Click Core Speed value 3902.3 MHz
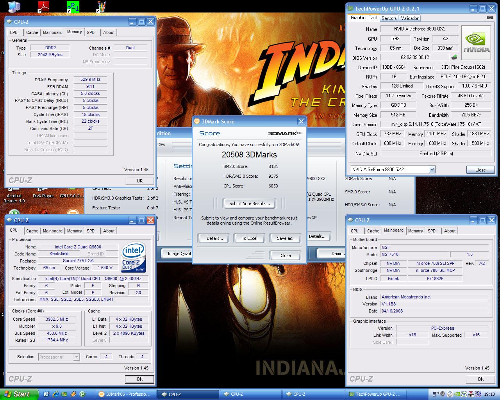500x400 pixels. coord(57,320)
